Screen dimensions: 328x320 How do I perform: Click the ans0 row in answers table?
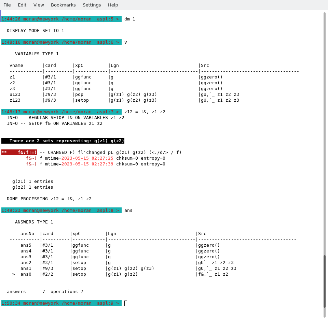[26, 274]
